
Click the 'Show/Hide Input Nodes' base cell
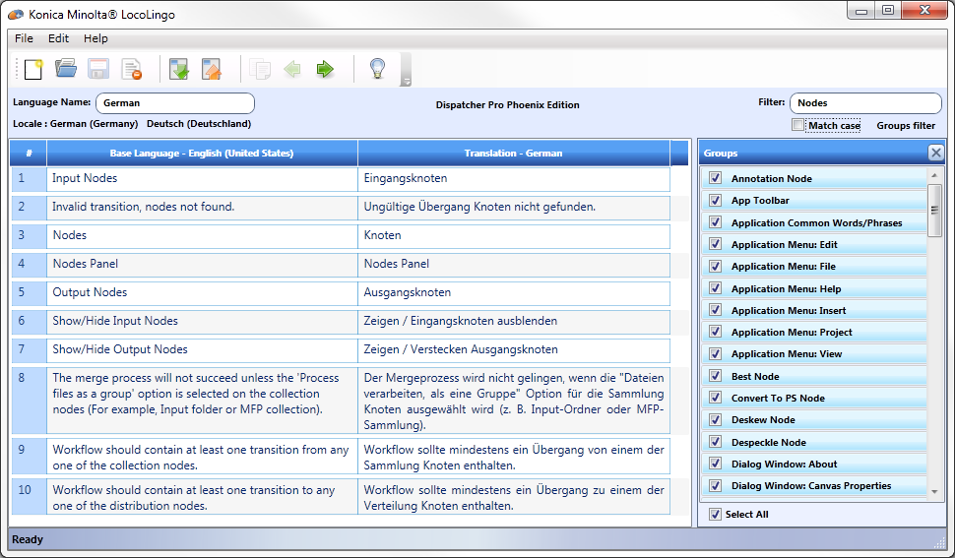tap(202, 321)
